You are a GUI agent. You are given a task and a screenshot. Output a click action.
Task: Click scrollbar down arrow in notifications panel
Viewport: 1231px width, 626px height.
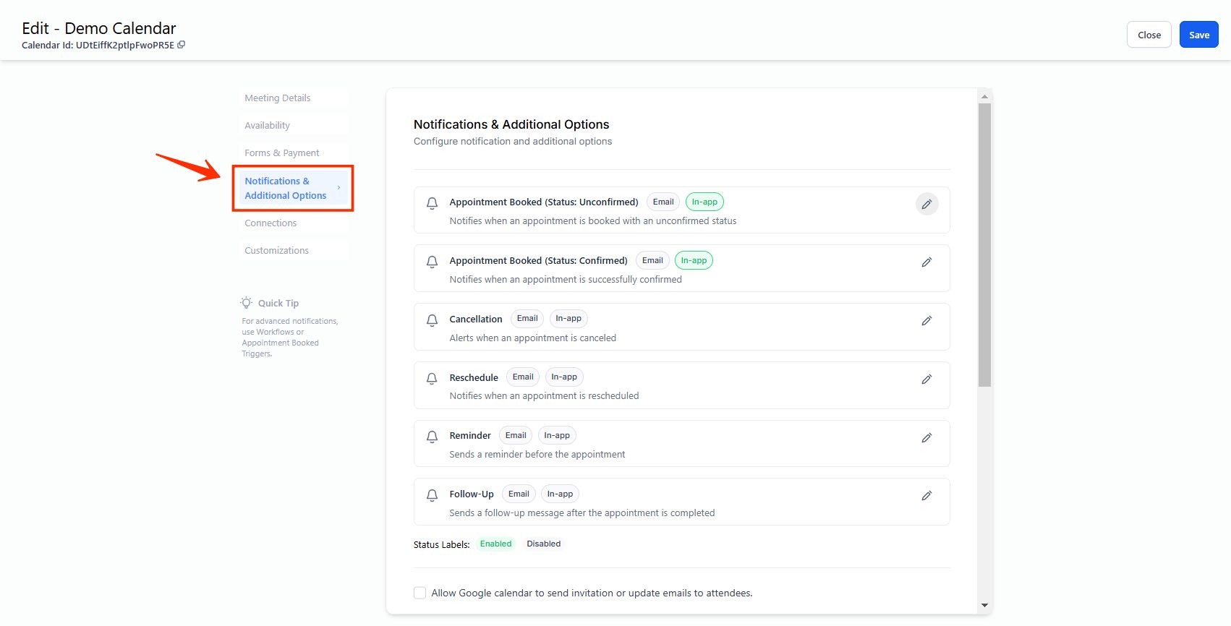984,605
